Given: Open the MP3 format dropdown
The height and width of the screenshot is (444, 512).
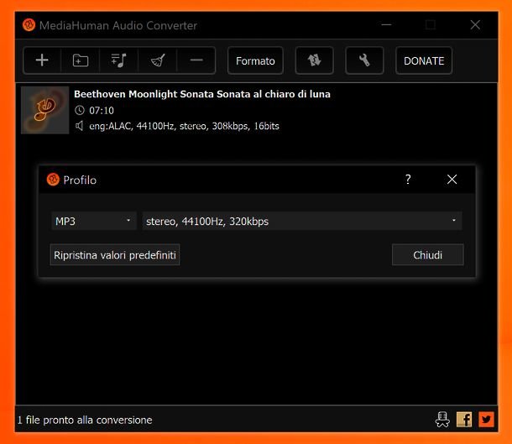Looking at the screenshot, I should coord(94,222).
